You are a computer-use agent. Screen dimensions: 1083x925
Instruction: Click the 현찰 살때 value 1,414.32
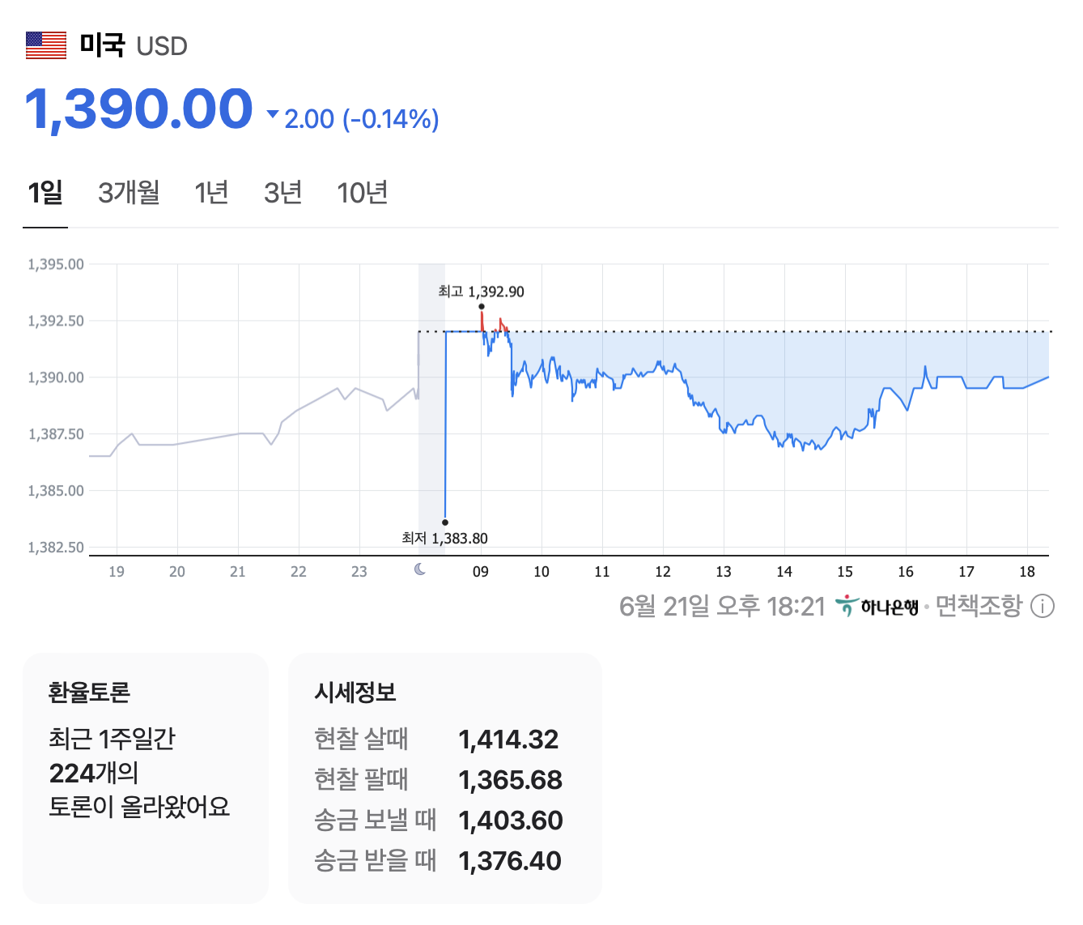click(x=509, y=739)
